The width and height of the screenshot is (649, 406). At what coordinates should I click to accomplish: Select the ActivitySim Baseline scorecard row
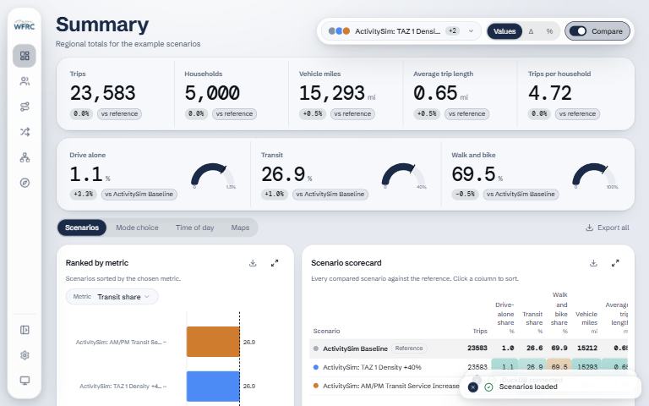[468, 348]
